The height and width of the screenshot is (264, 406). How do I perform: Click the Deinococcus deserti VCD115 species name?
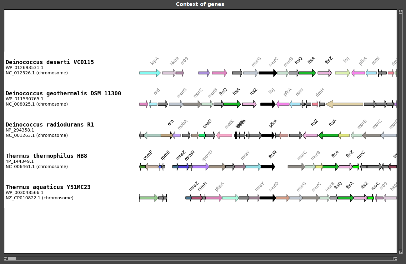point(50,62)
